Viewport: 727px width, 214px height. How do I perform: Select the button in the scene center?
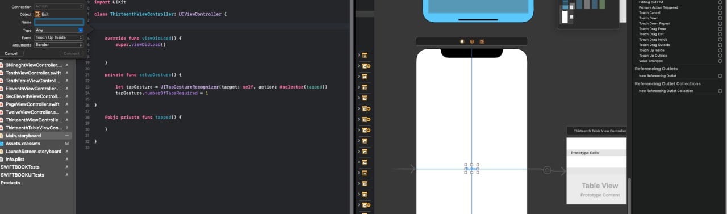(471, 169)
